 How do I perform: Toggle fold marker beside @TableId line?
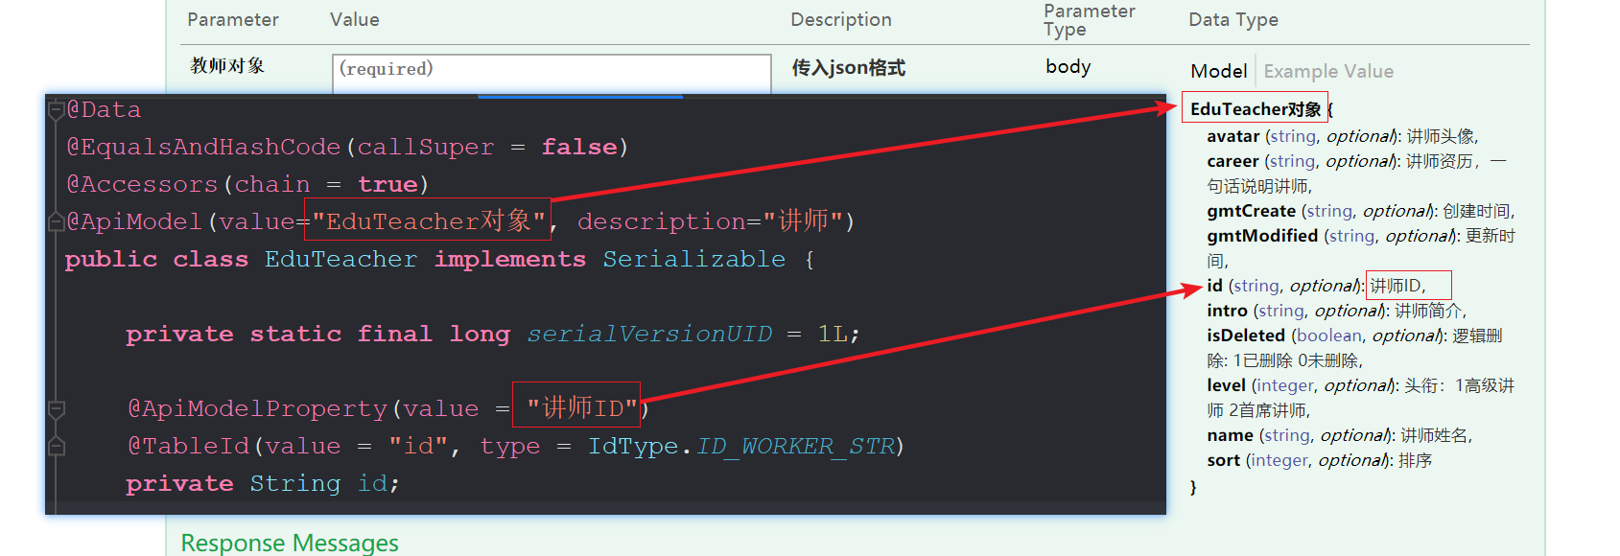(57, 446)
